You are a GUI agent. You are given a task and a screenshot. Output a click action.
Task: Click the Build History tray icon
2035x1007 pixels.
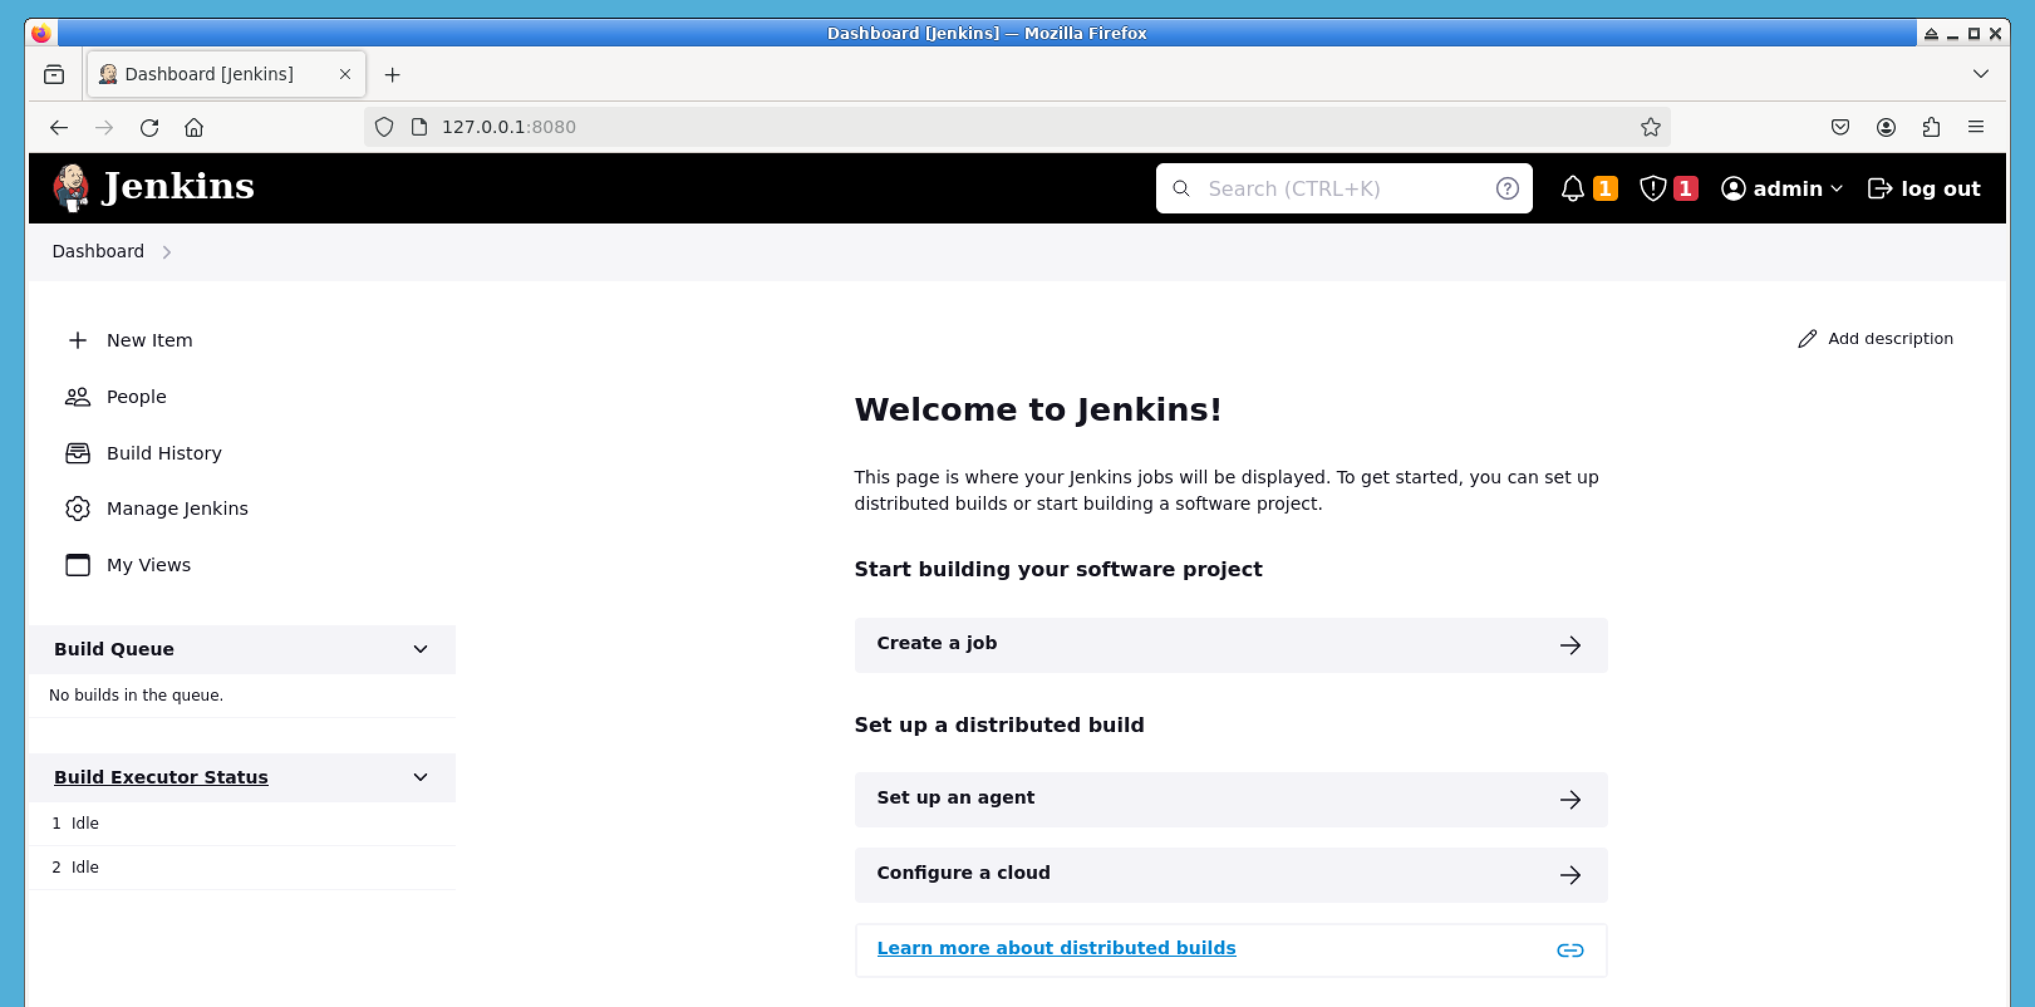coord(77,453)
